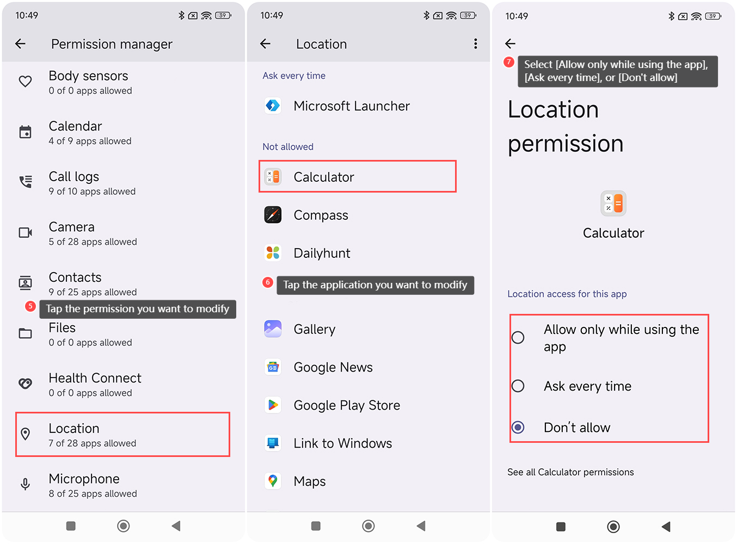Viewport: 737px width, 544px height.
Task: Tap Link to Windows in app list
Action: (342, 443)
